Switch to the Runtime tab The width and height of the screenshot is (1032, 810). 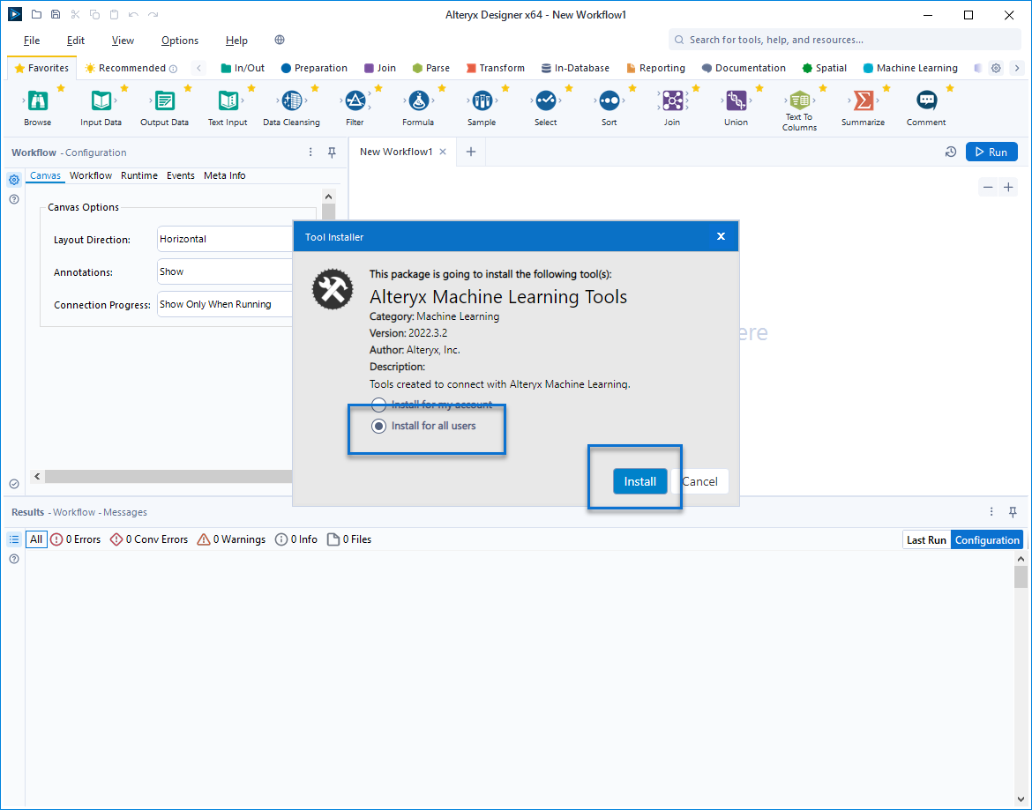(138, 175)
